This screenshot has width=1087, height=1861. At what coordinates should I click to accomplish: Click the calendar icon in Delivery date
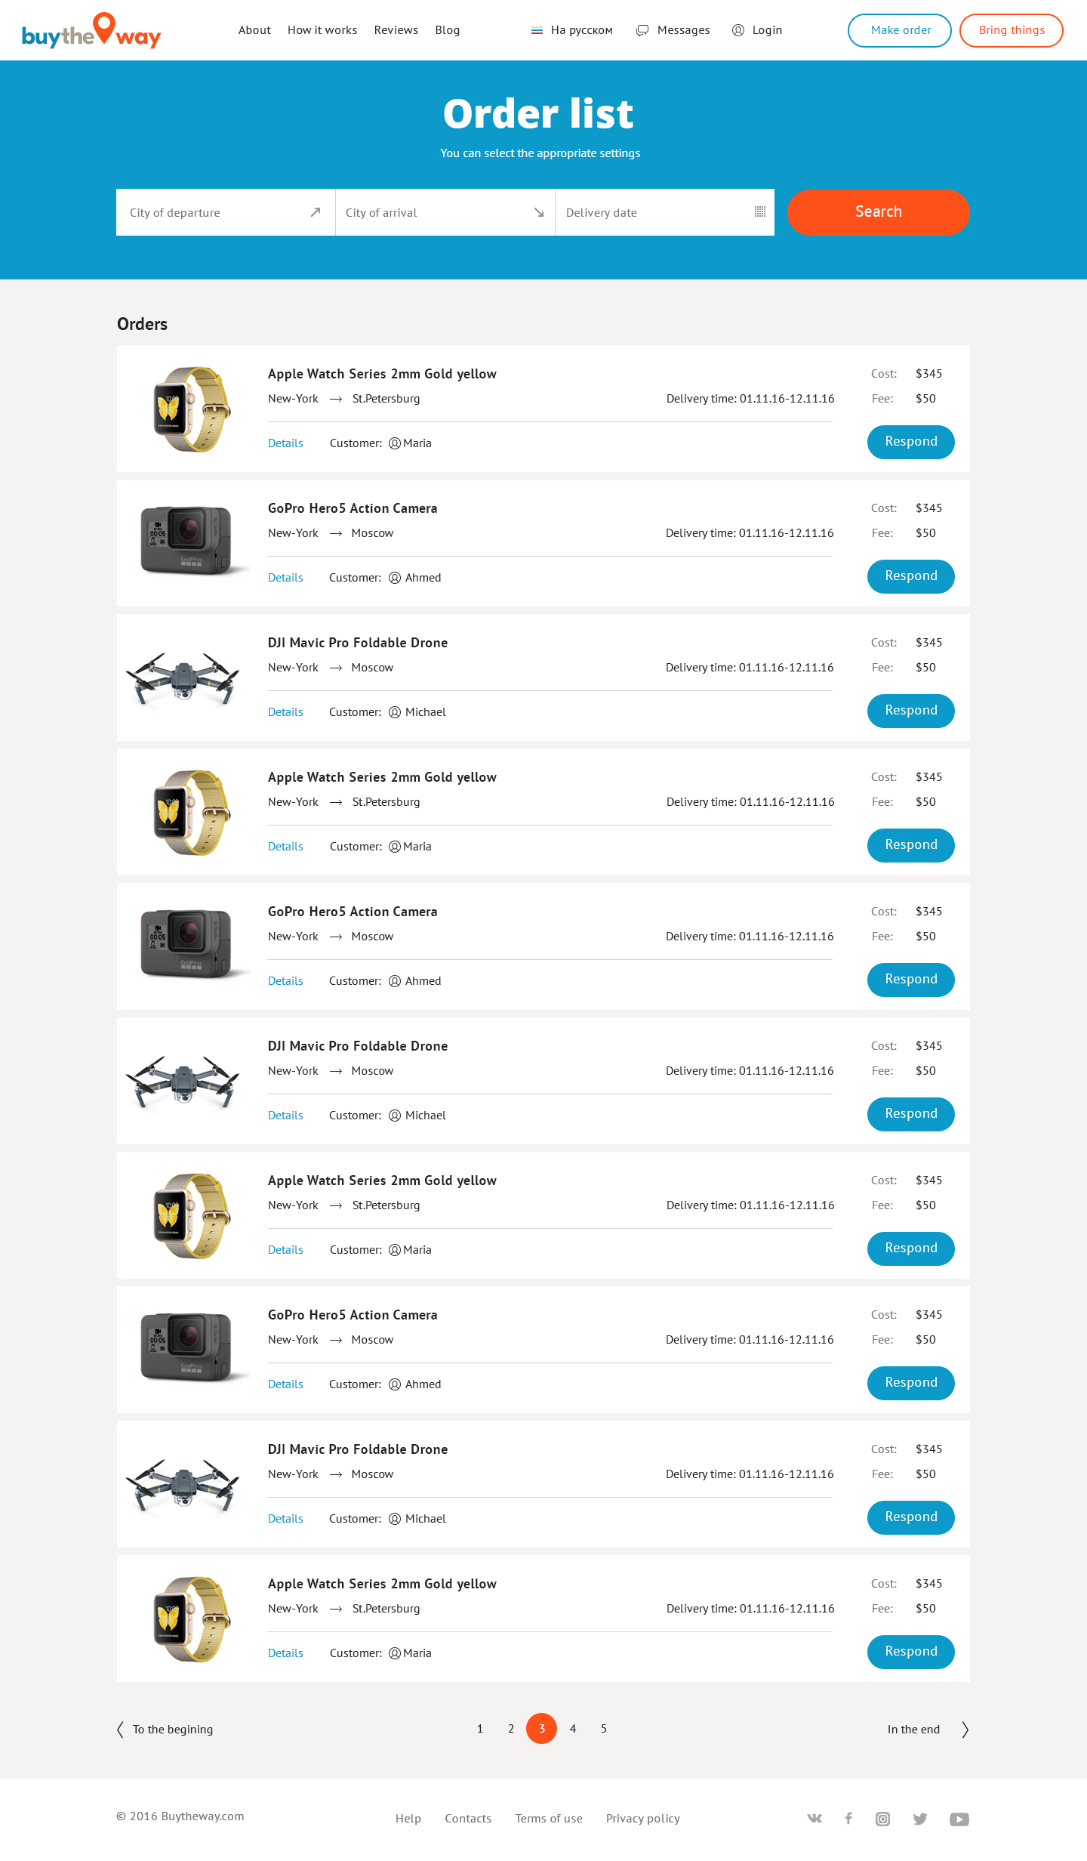click(x=759, y=212)
